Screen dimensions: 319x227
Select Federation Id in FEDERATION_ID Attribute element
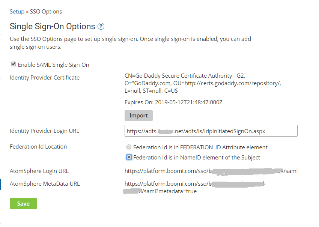(x=129, y=147)
